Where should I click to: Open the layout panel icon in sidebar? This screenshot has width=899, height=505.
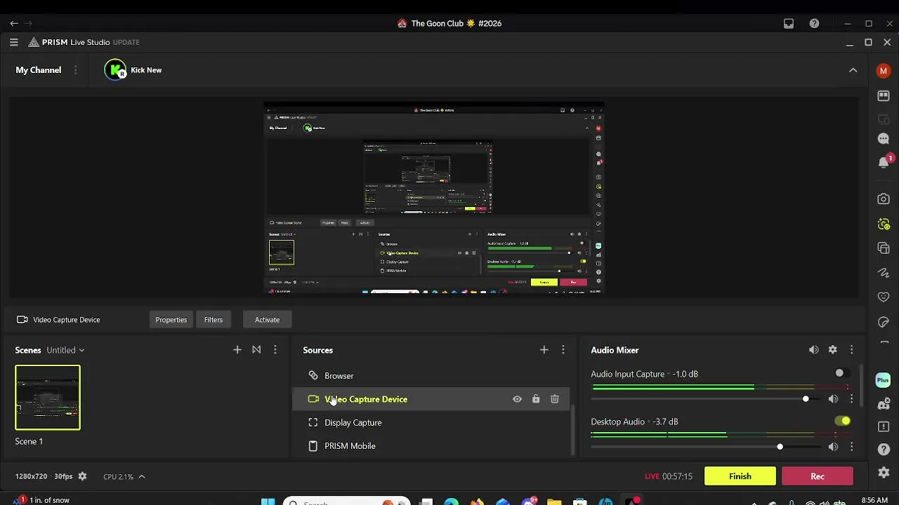(x=884, y=96)
